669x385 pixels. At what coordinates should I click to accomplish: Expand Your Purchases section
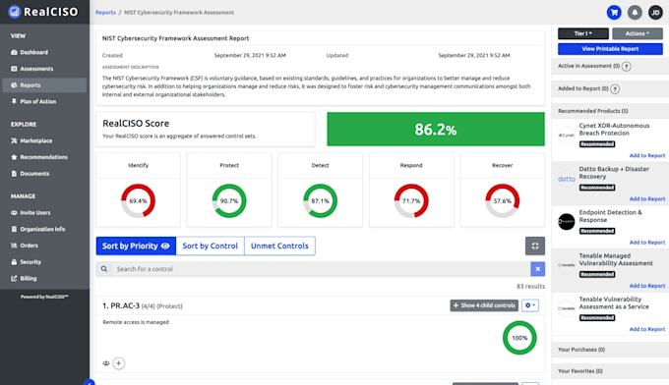click(x=610, y=350)
